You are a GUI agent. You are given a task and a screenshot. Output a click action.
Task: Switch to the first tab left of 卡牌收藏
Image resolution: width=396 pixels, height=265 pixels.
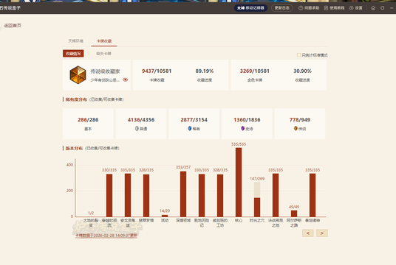[75, 40]
